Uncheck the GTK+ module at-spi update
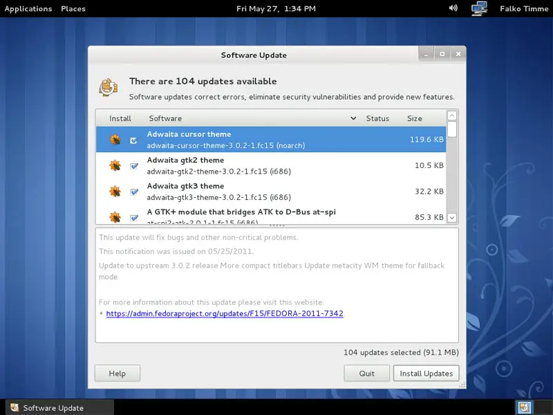The image size is (553, 415). (133, 218)
